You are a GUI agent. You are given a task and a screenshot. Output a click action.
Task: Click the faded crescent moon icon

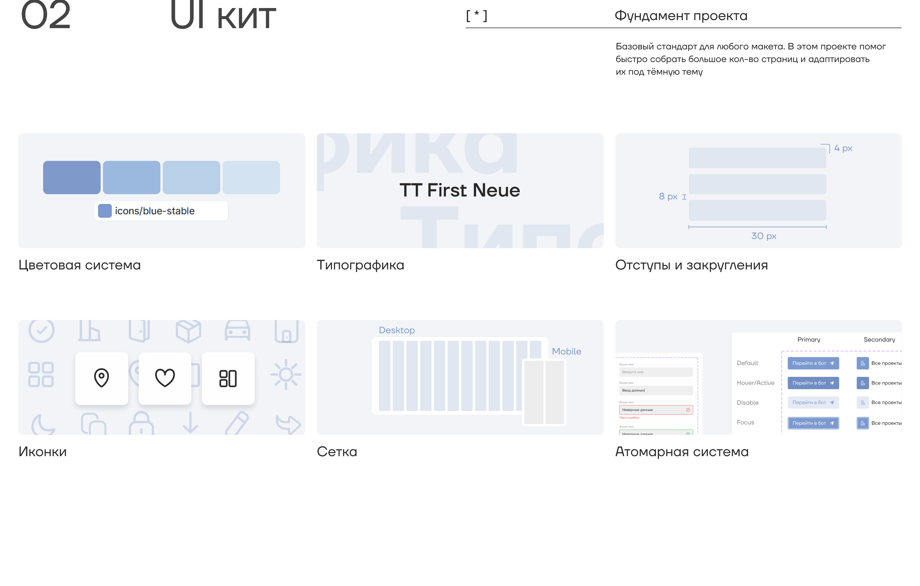pyautogui.click(x=43, y=424)
